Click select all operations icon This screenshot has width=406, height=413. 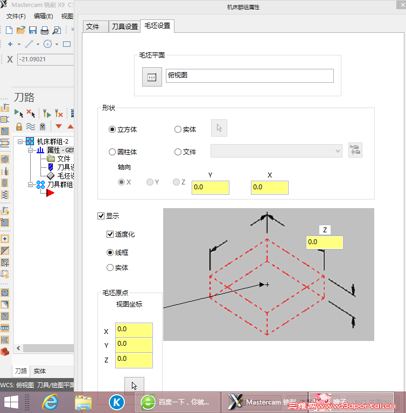pos(19,113)
